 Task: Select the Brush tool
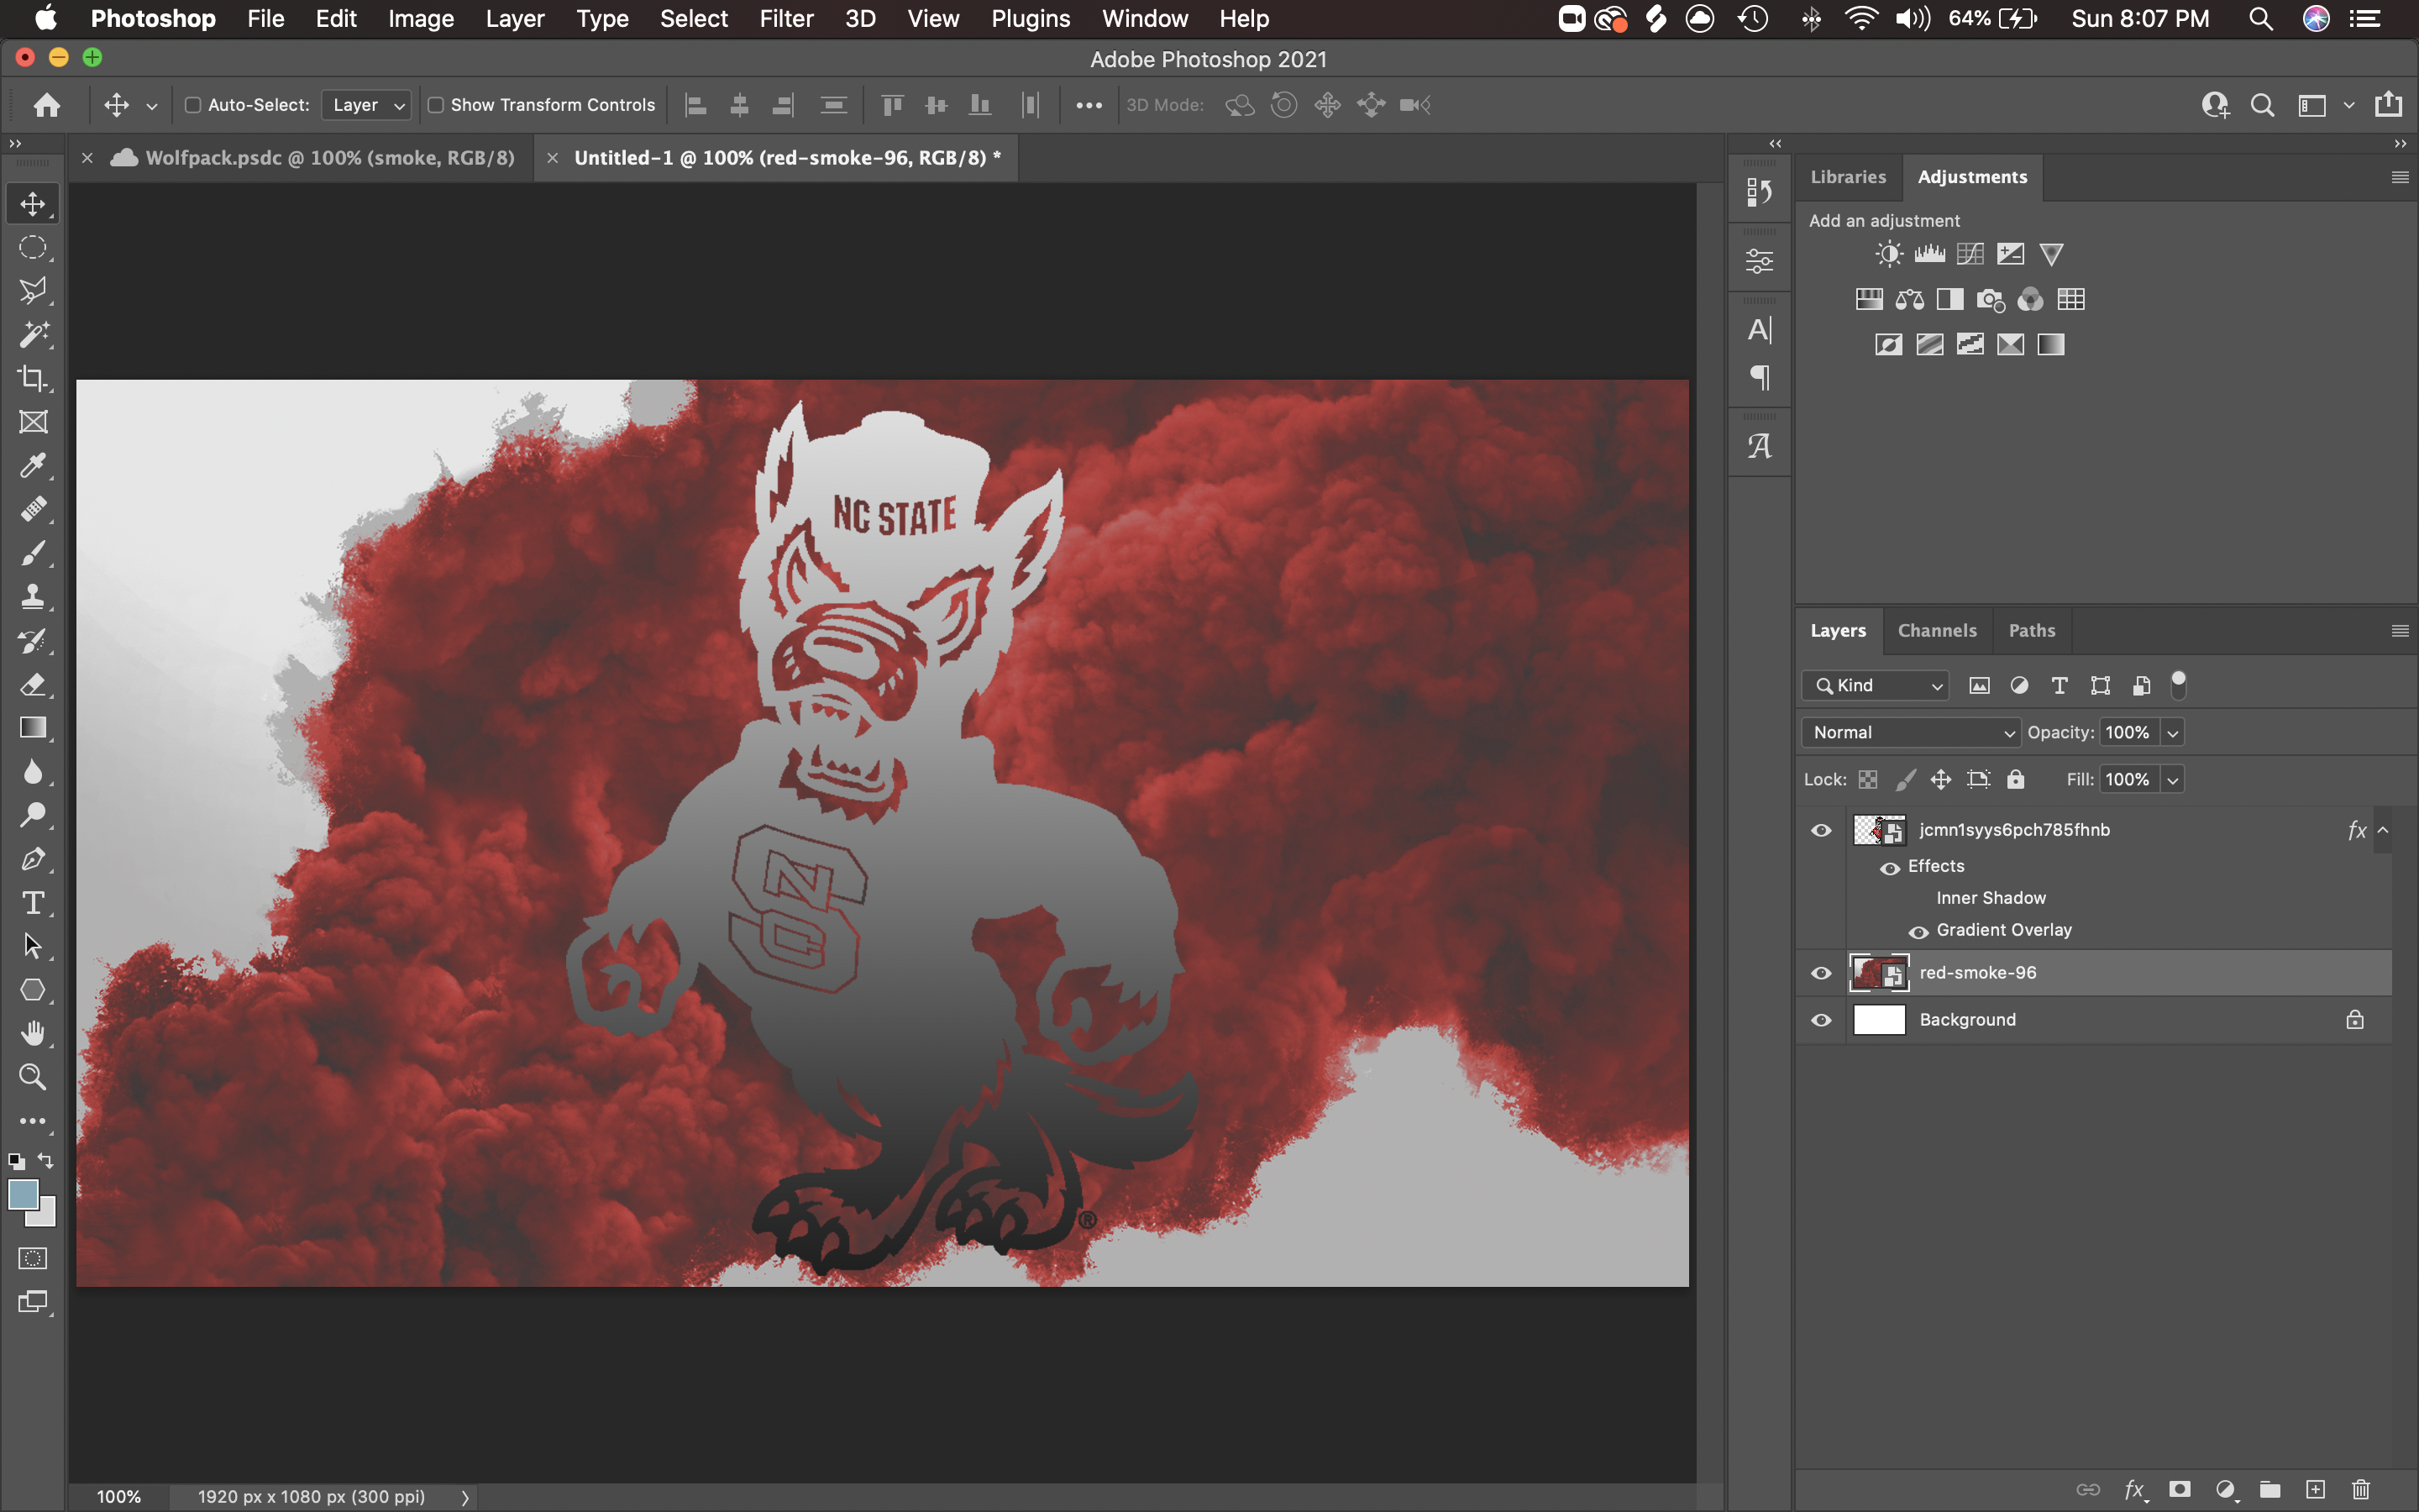(33, 553)
